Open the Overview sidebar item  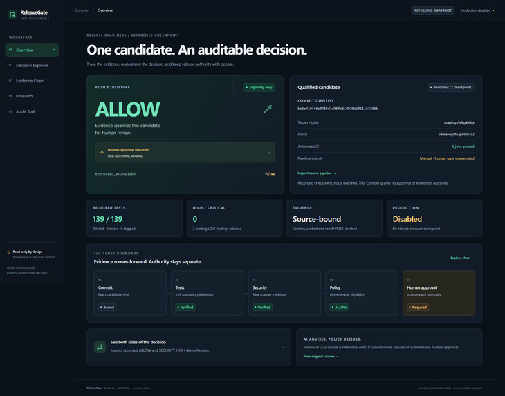pyautogui.click(x=32, y=50)
